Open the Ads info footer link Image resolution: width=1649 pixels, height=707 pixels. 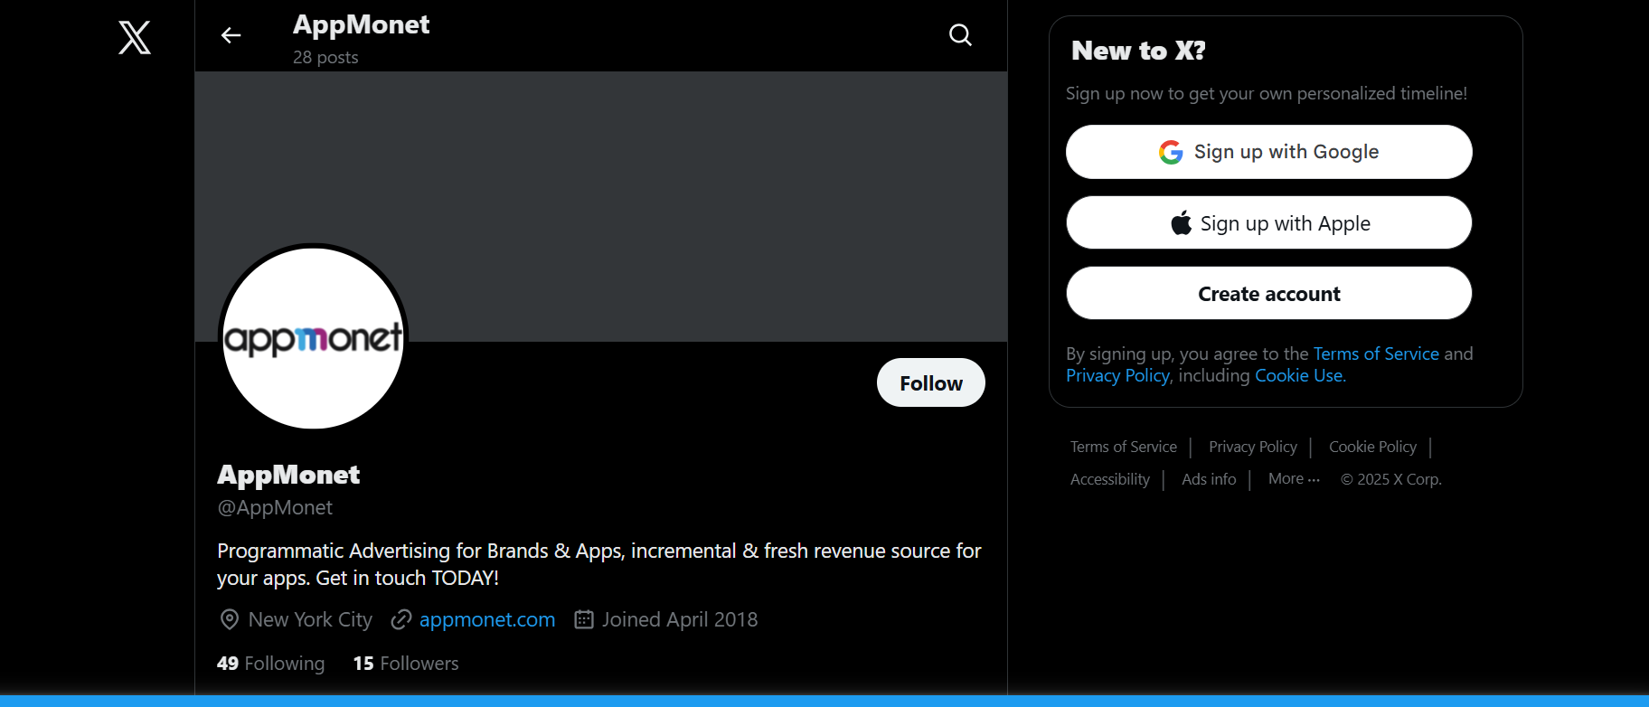1209,479
